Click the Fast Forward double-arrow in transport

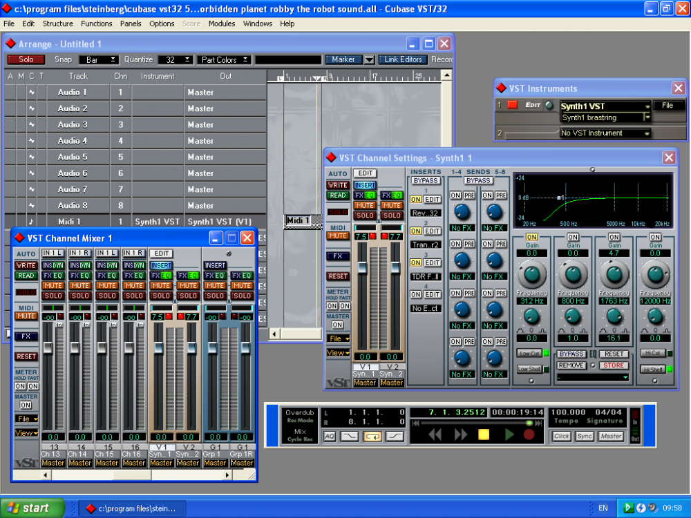[x=460, y=434]
